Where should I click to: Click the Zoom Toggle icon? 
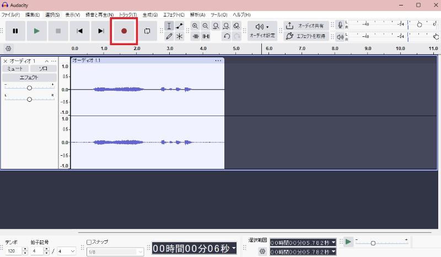(x=236, y=26)
